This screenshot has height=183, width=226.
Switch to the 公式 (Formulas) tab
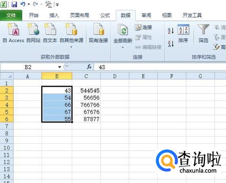(105, 15)
